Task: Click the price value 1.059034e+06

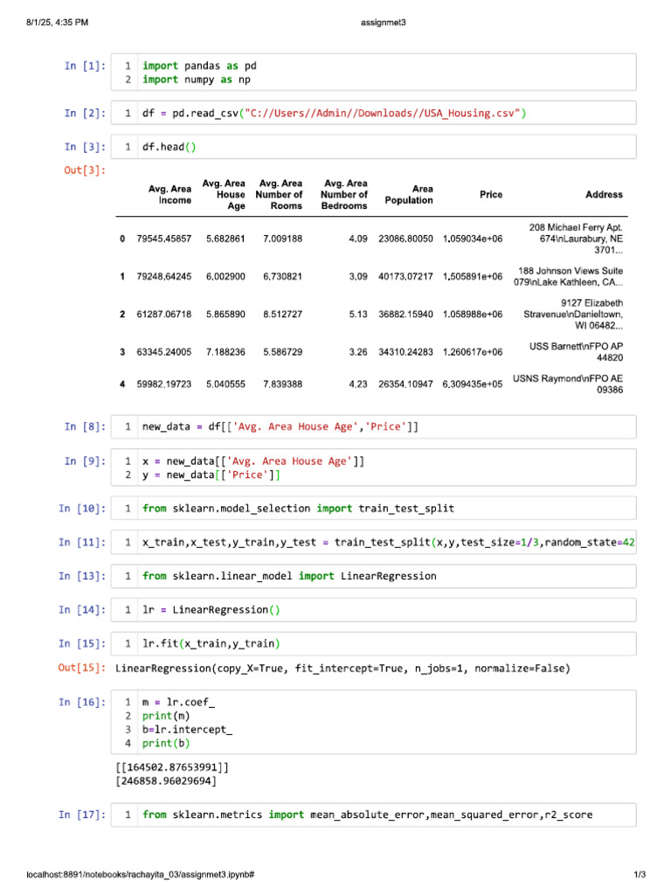Action: pyautogui.click(x=473, y=239)
